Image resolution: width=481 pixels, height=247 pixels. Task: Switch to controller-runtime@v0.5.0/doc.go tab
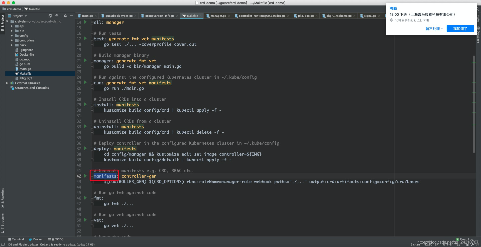[262, 16]
